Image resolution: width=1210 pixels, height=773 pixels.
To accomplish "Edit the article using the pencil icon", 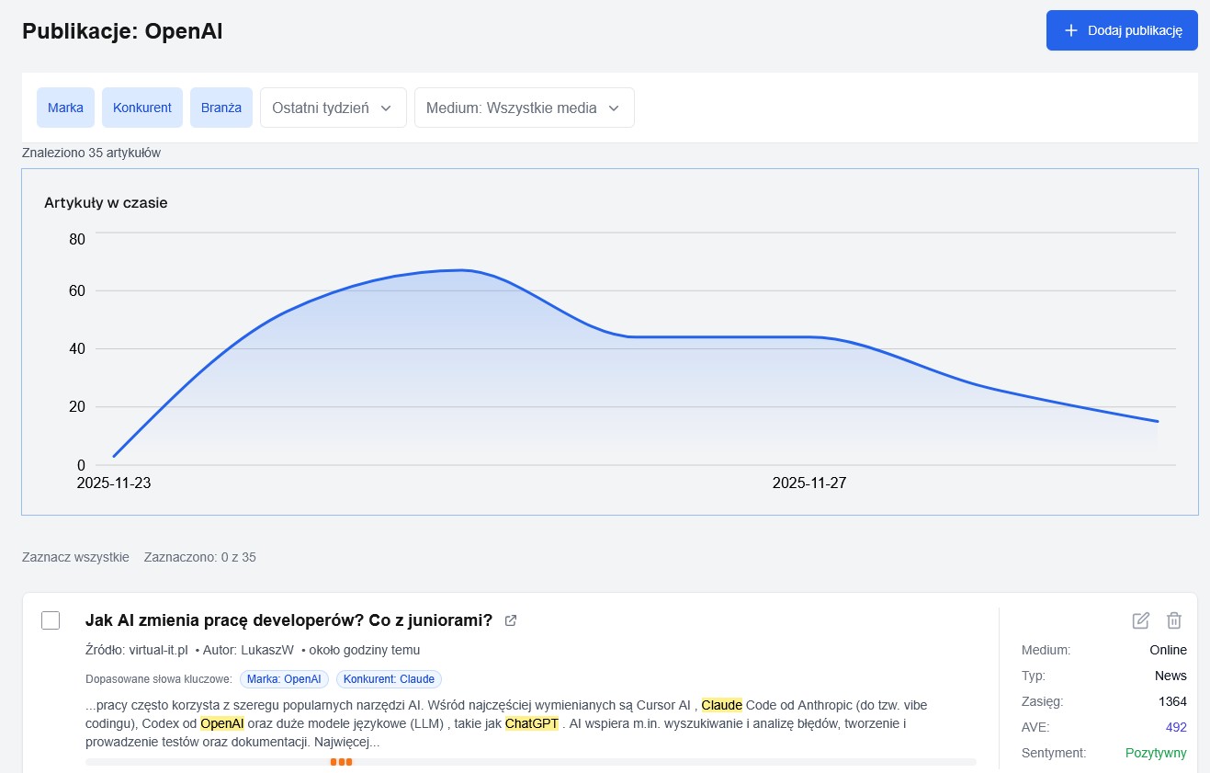I will pos(1140,620).
